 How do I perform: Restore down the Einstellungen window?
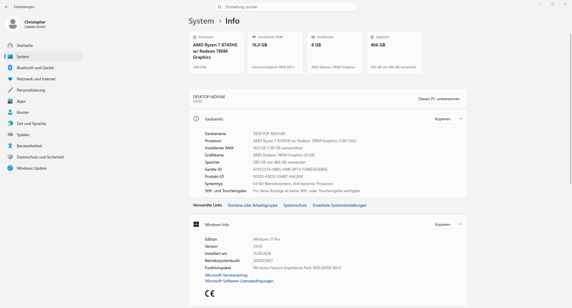coord(553,4)
